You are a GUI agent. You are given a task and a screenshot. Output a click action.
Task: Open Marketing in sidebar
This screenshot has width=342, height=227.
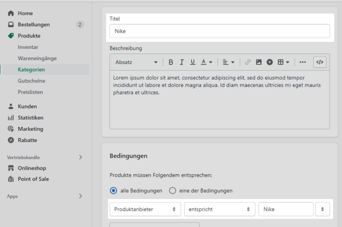coord(30,129)
